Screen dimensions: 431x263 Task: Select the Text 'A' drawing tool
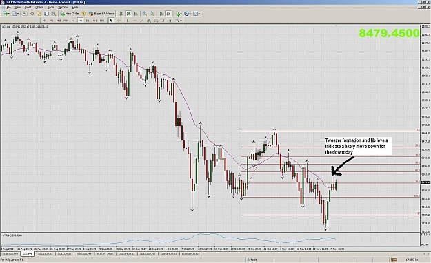[x=163, y=21]
